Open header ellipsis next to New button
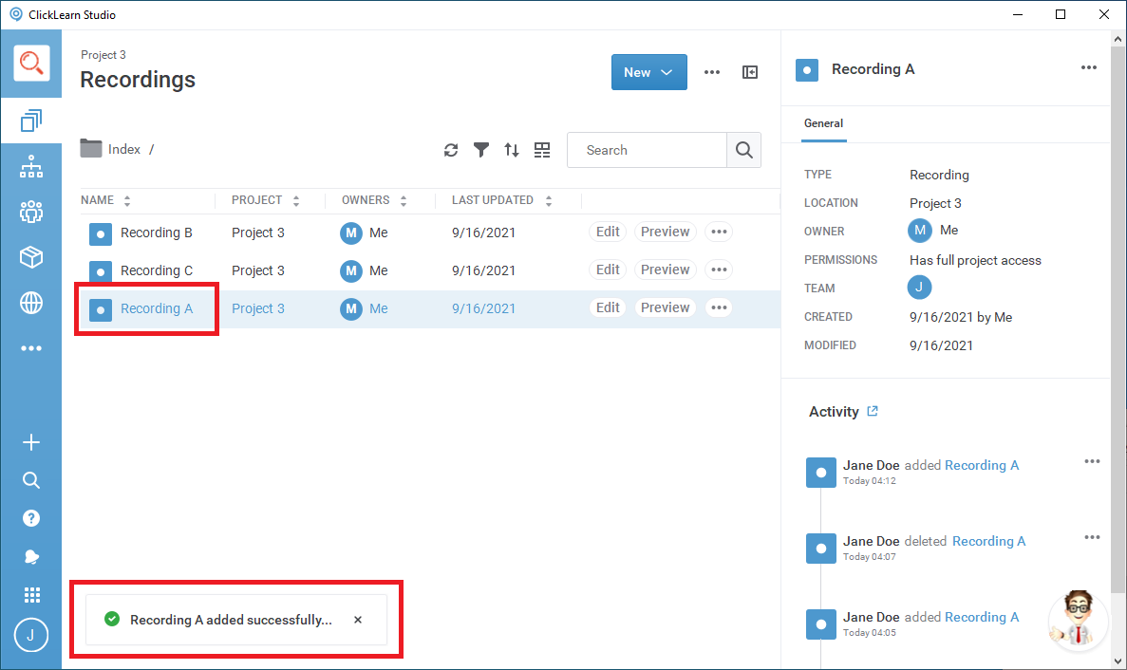This screenshot has width=1127, height=670. click(x=711, y=72)
